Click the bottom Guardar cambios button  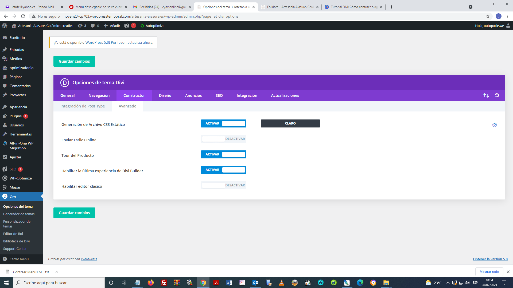(74, 213)
